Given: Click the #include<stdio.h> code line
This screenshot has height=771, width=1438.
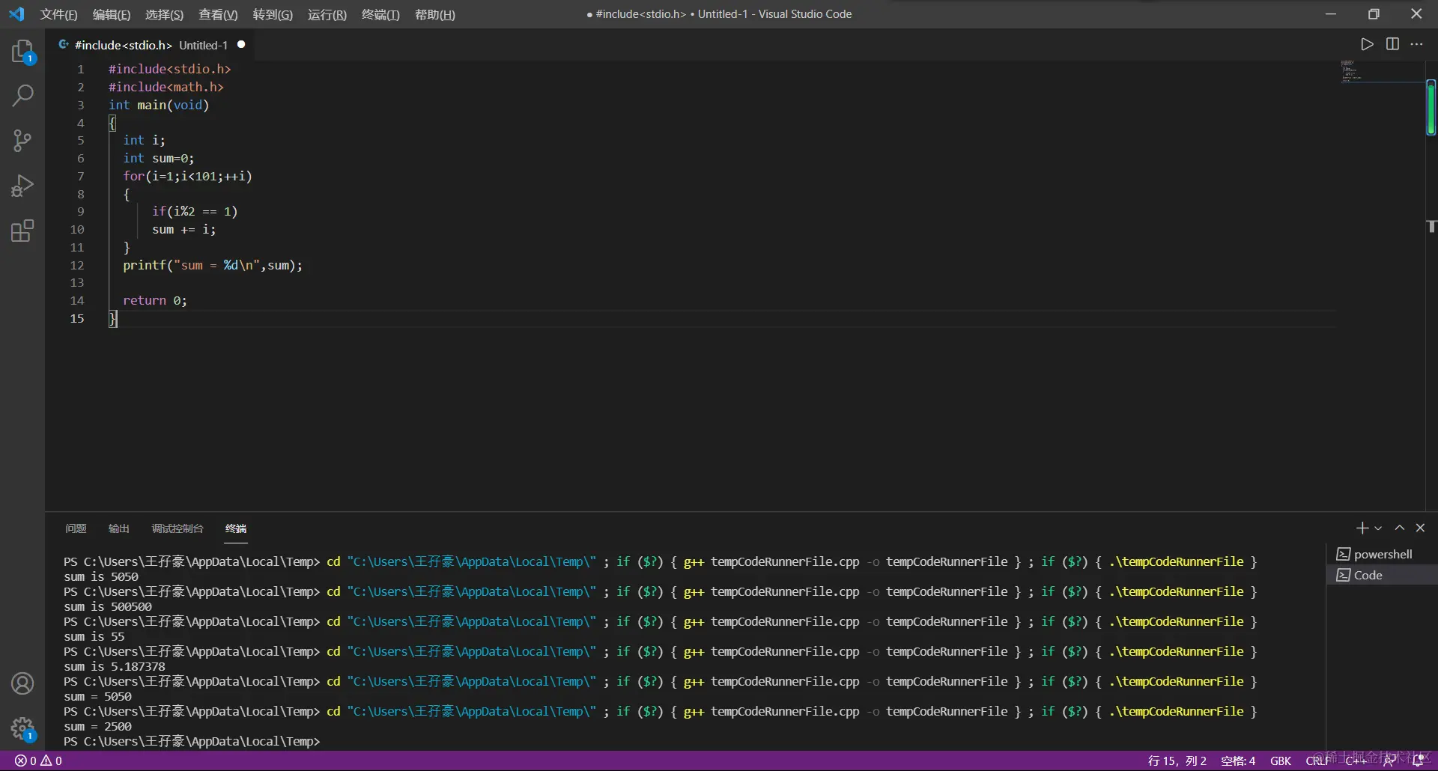Looking at the screenshot, I should click(x=169, y=69).
